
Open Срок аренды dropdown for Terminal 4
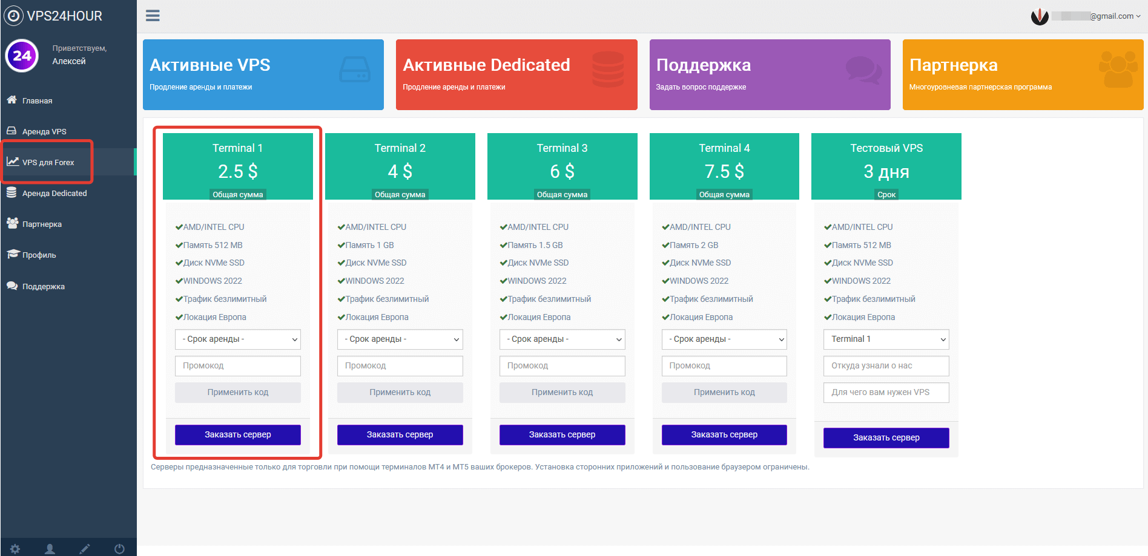[724, 339]
